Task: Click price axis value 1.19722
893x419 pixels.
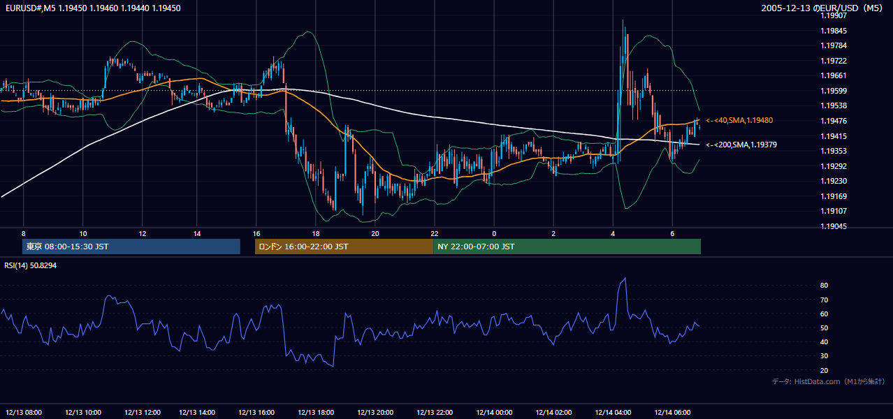Action: [834, 61]
